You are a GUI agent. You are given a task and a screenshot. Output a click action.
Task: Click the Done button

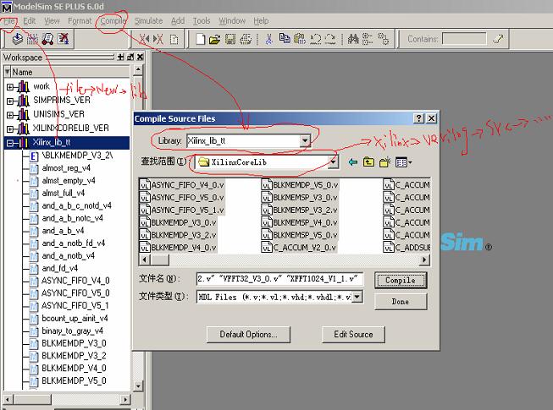pyautogui.click(x=401, y=302)
